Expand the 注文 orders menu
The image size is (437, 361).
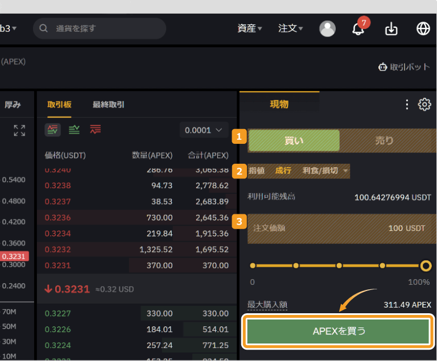coord(290,28)
